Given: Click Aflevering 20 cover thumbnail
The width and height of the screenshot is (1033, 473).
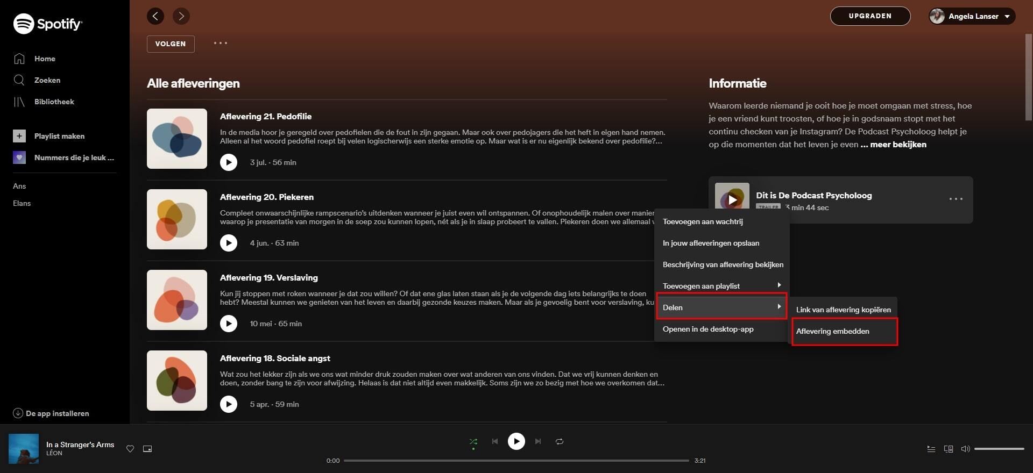Looking at the screenshot, I should click(177, 219).
